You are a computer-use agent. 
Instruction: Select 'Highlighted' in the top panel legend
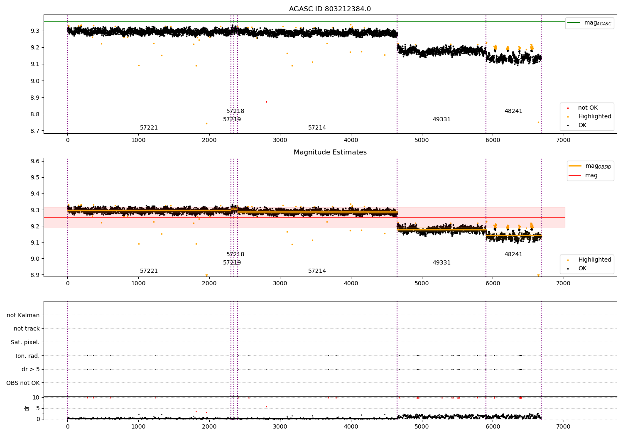tap(594, 116)
